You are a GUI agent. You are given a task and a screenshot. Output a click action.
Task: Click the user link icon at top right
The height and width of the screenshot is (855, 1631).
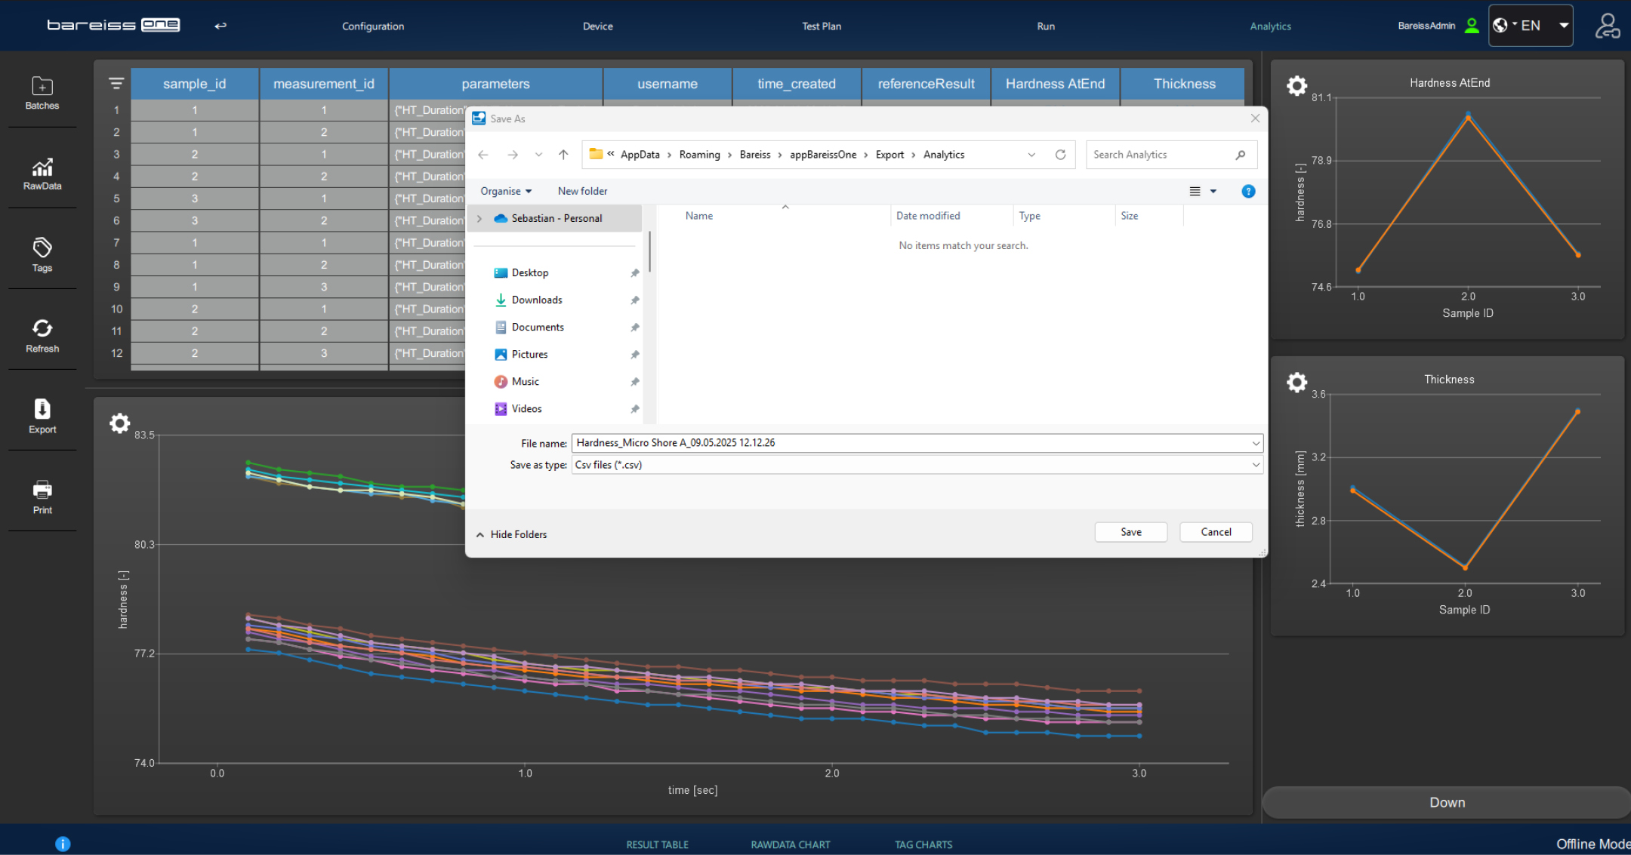coord(1608,26)
